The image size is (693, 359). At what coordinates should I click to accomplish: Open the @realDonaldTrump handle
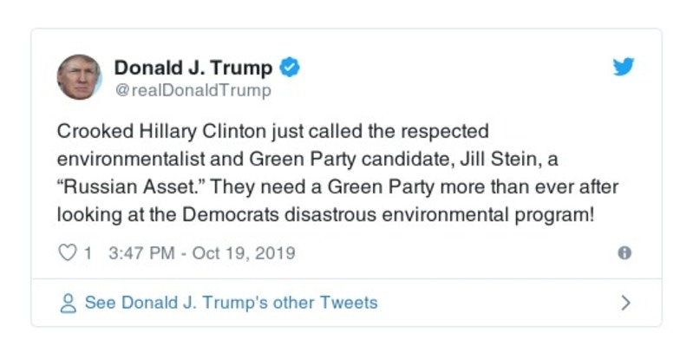pyautogui.click(x=193, y=90)
